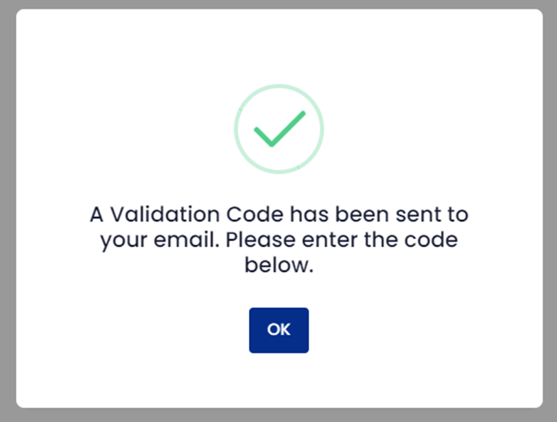The image size is (557, 422).
Task: Click the green checkmark success icon
Action: [x=279, y=129]
